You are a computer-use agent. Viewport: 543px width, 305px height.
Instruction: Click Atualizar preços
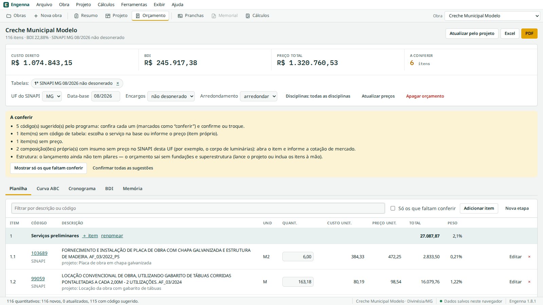(x=378, y=96)
